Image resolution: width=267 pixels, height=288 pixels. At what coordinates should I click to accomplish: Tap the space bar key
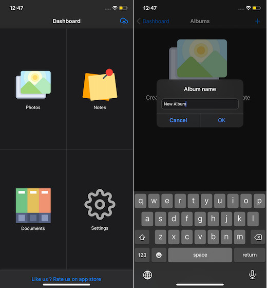click(x=200, y=255)
